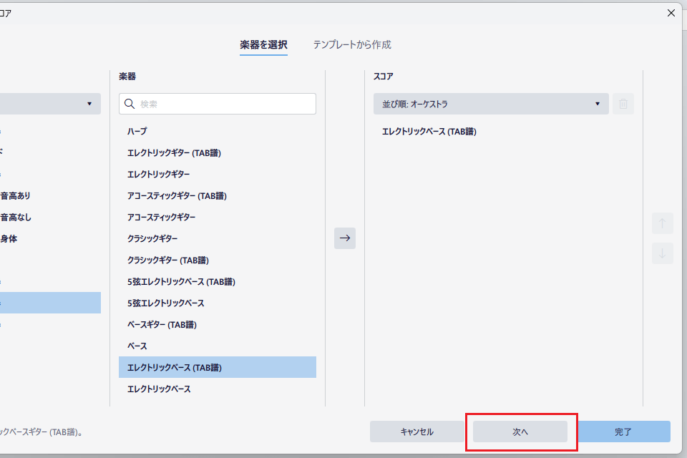This screenshot has width=687, height=458.
Task: Click the 完了 button
Action: coord(623,432)
